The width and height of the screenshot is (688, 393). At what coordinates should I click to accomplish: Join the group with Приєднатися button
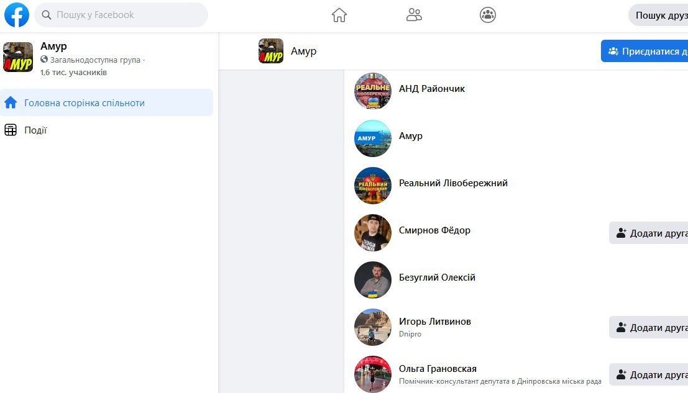click(644, 51)
